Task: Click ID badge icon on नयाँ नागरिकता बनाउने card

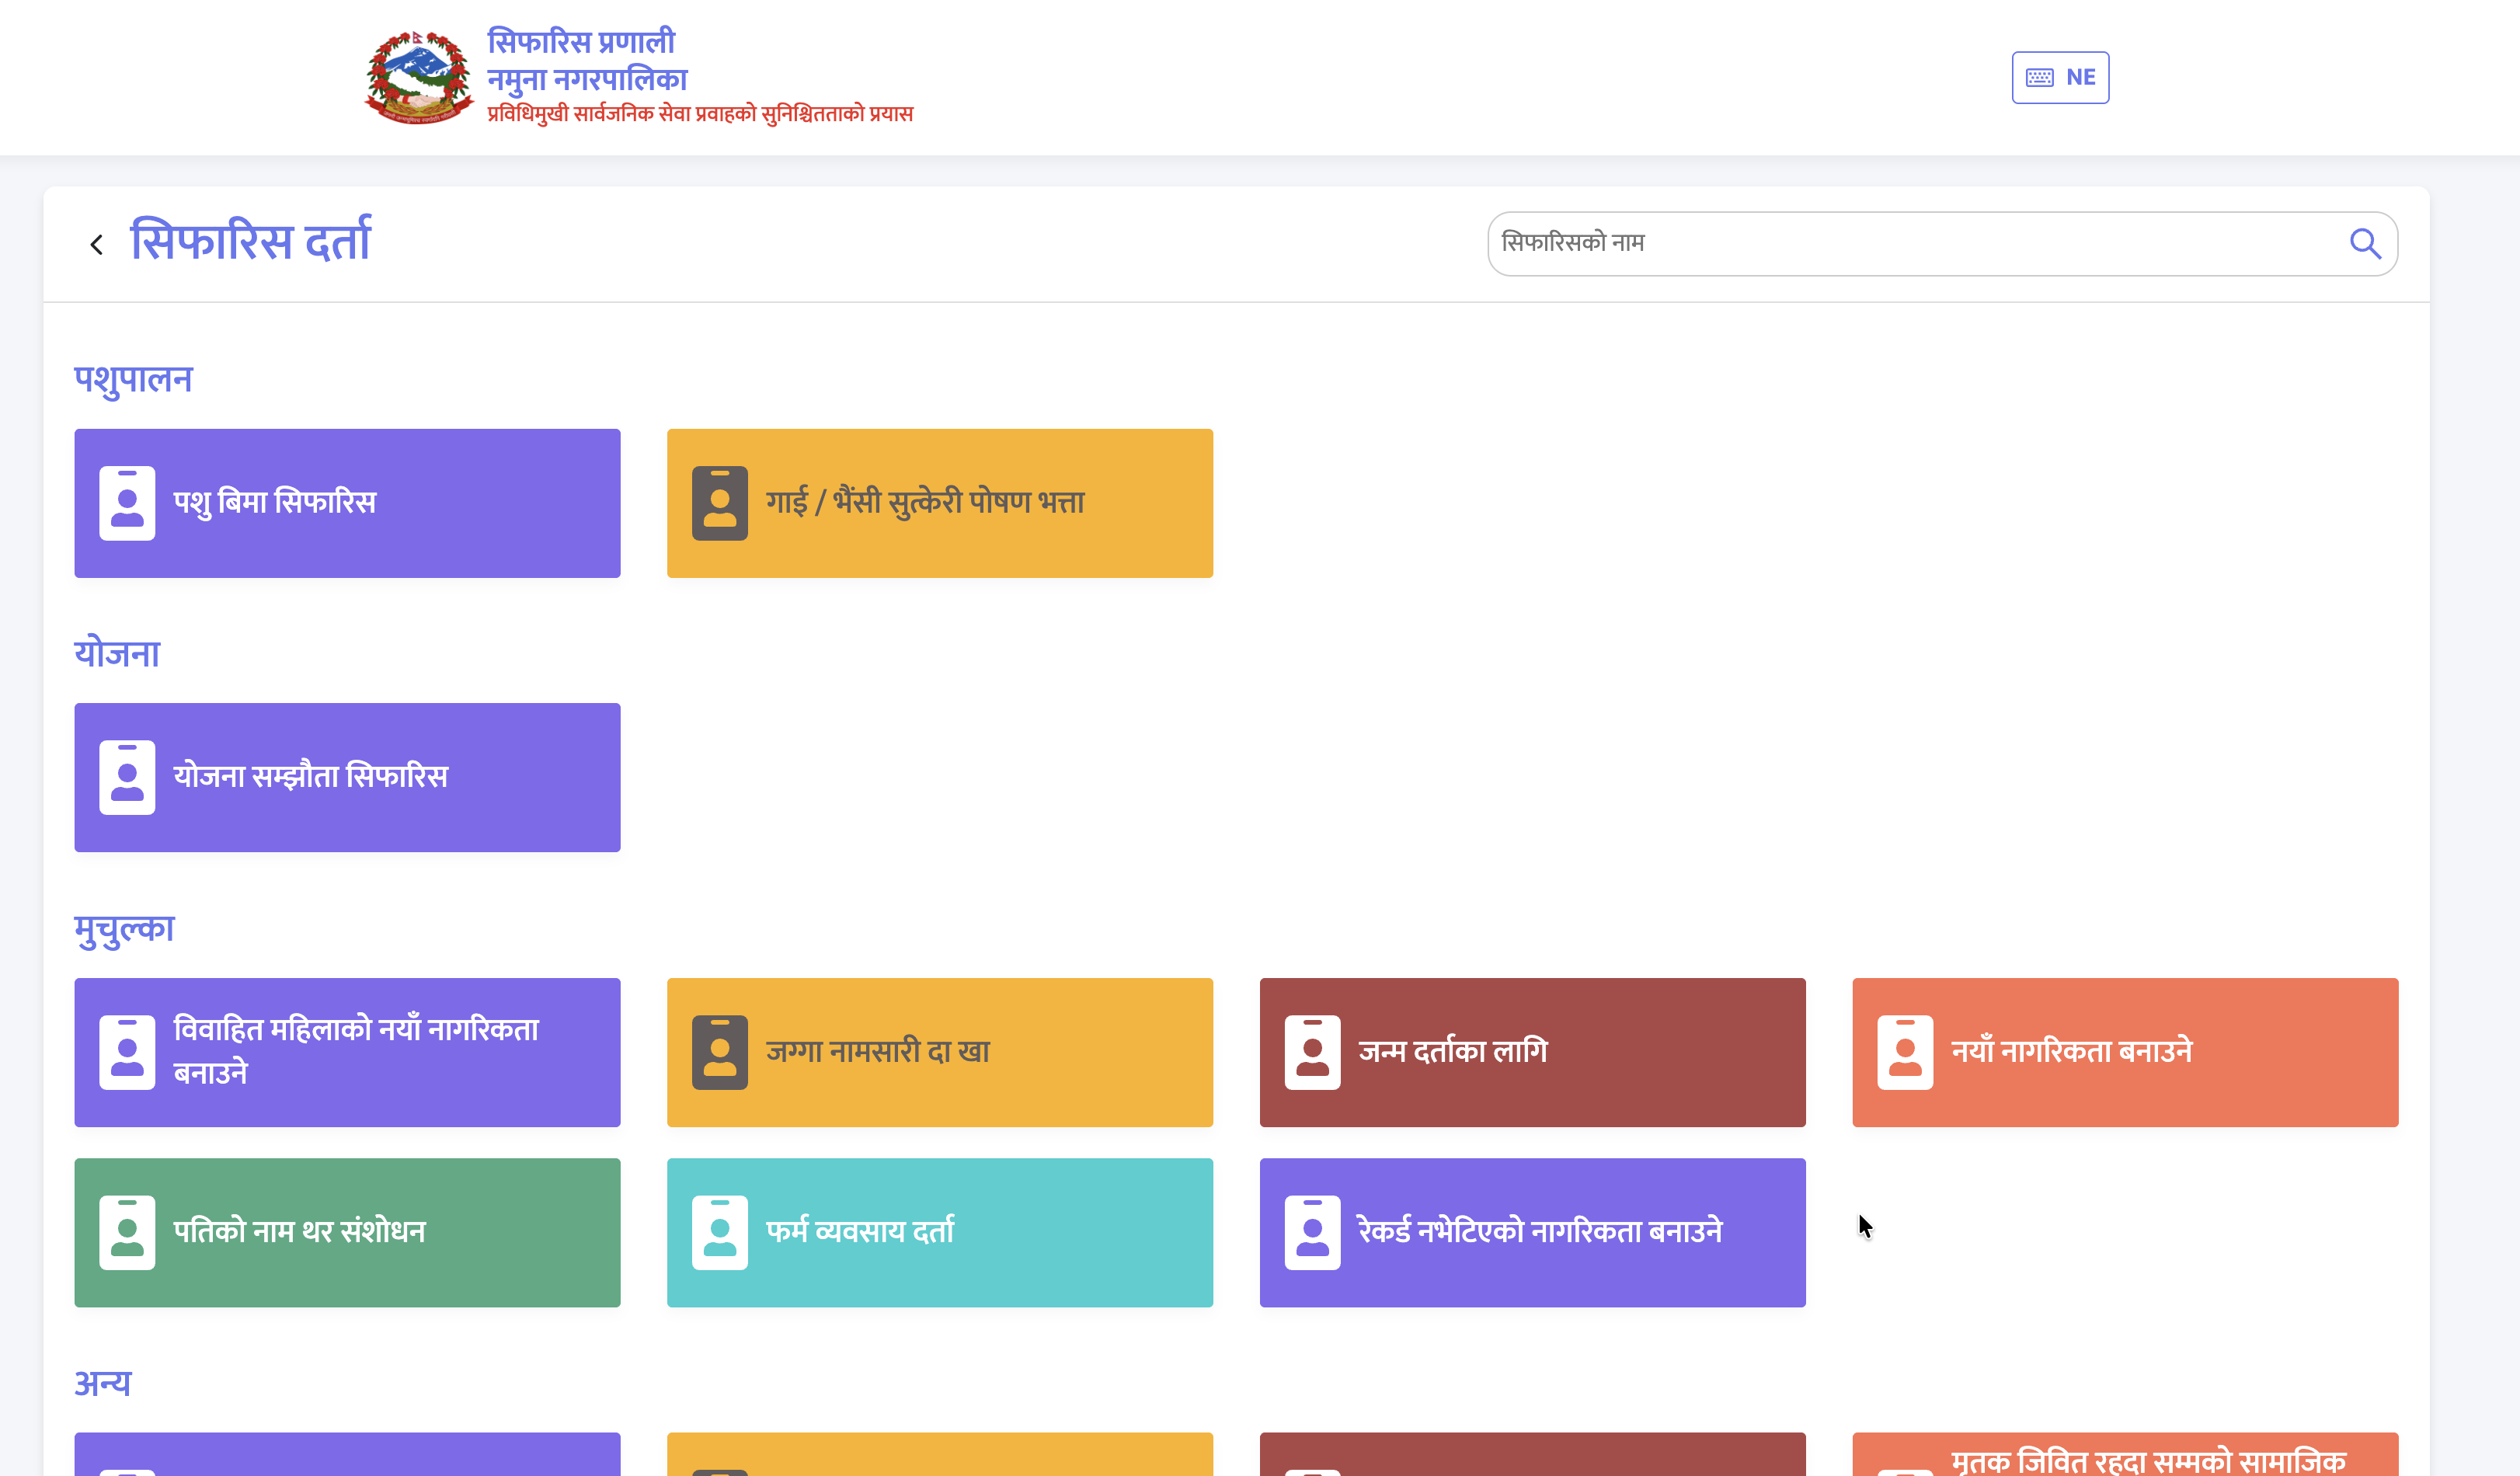Action: click(1904, 1052)
